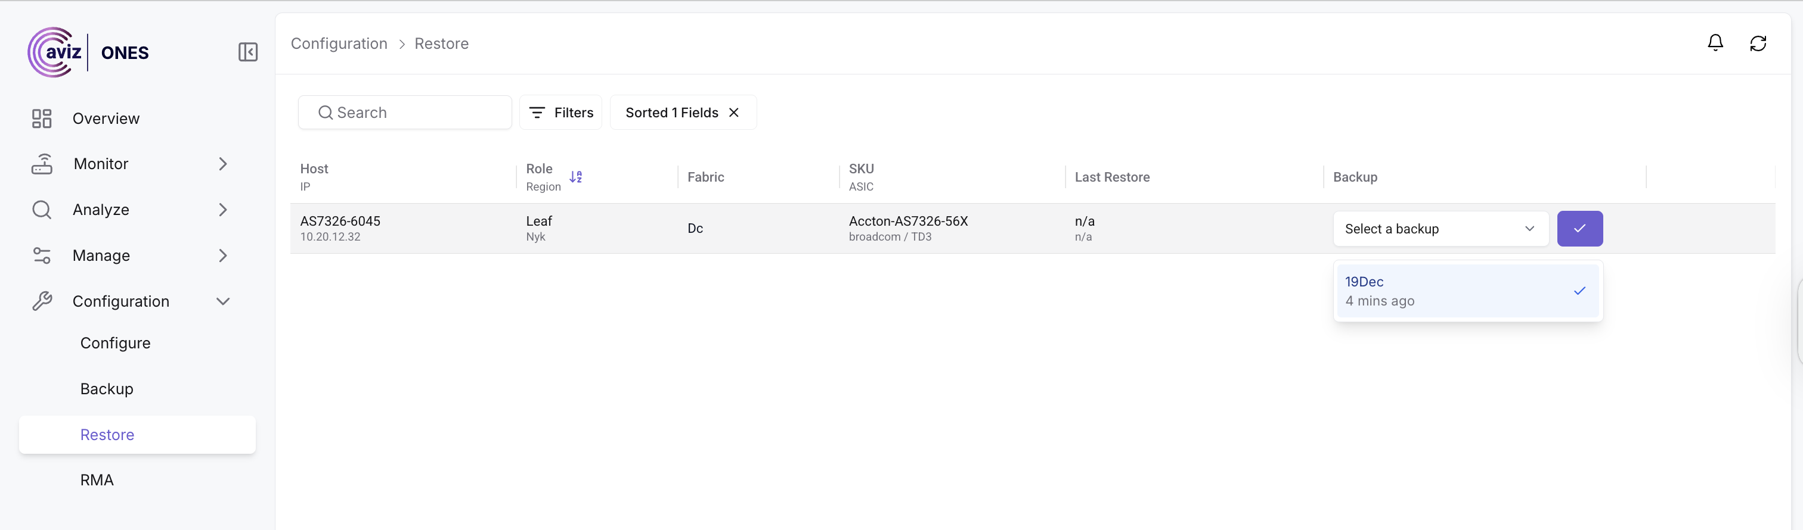Collapse the Configuration menu chevron
The height and width of the screenshot is (530, 1803).
222,301
